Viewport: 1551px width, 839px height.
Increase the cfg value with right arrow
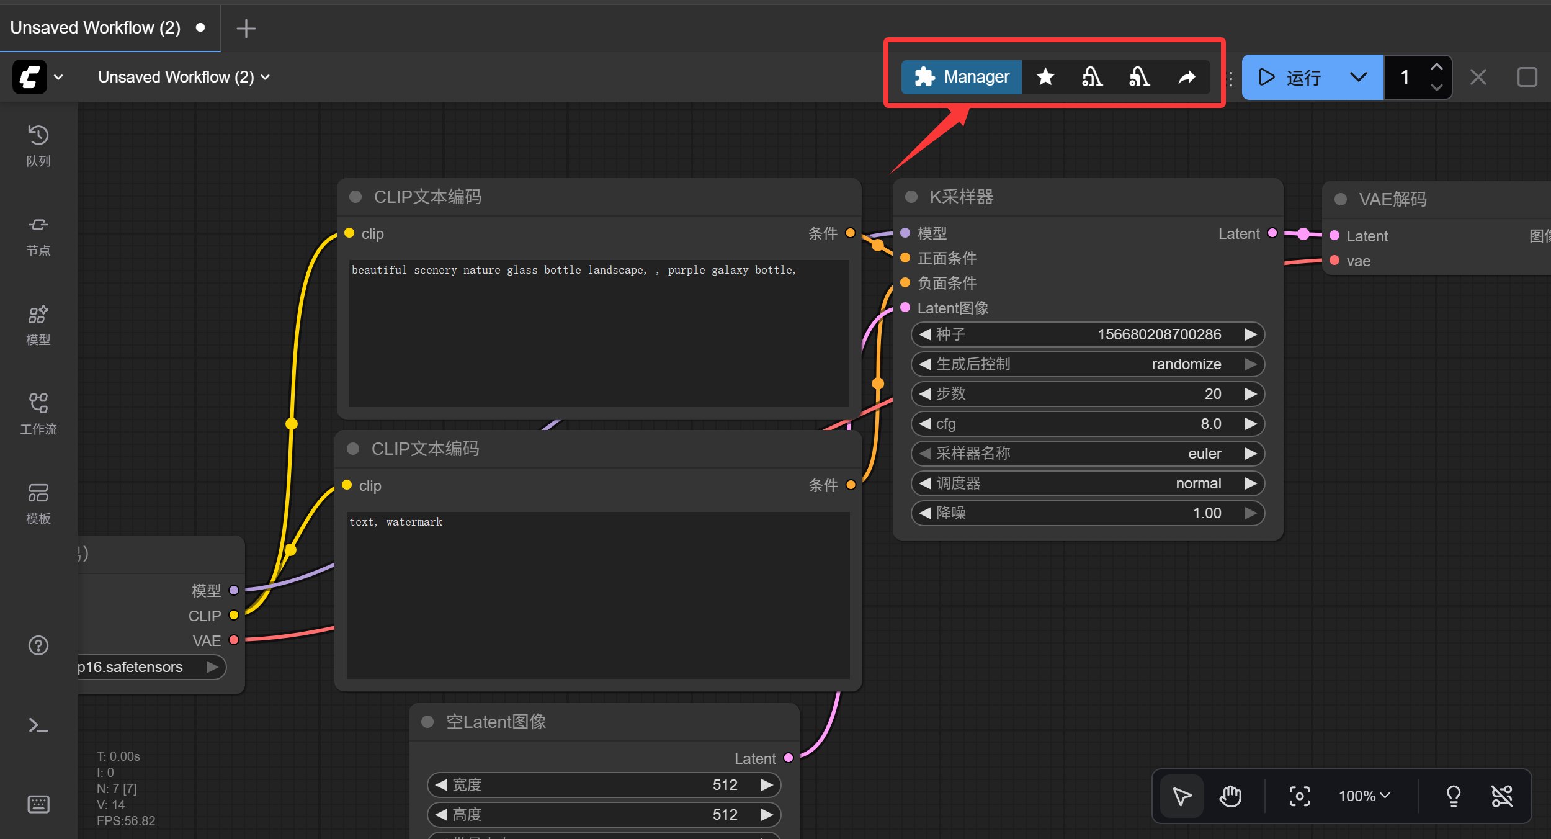tap(1251, 424)
